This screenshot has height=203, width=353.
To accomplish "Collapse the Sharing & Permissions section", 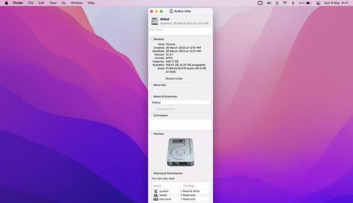I will point(152,173).
